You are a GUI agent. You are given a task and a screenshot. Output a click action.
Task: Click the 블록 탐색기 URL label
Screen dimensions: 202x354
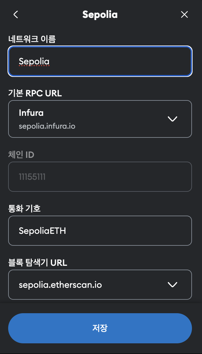(38, 263)
